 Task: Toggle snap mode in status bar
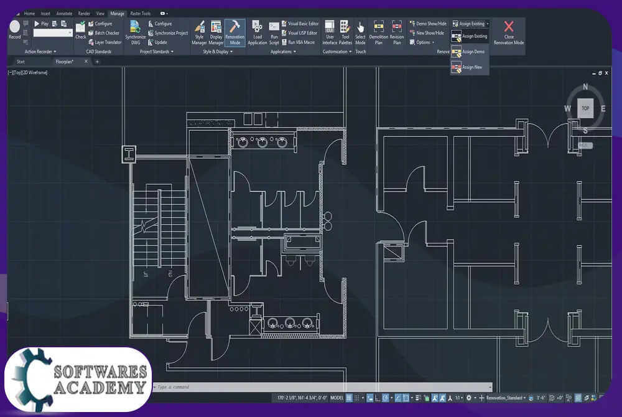click(356, 398)
